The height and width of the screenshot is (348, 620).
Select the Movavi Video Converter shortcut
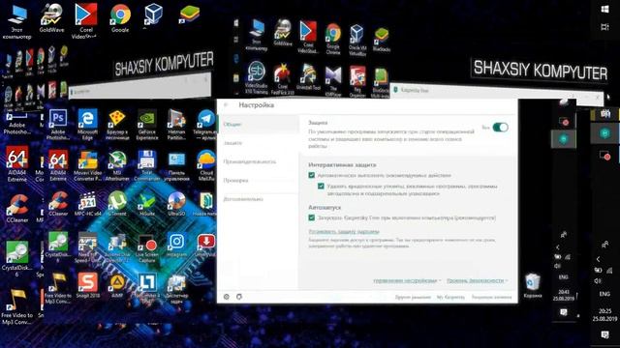87,165
